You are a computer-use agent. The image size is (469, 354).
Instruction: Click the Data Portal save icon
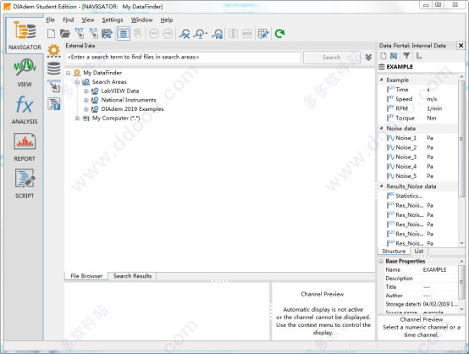(394, 56)
